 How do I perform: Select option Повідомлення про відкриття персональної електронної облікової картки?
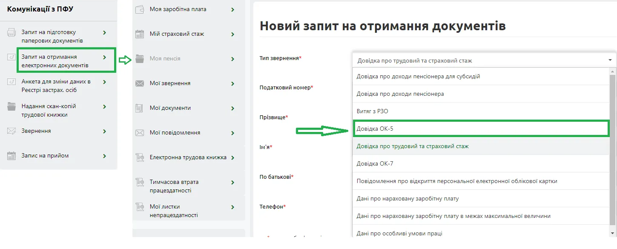click(481, 181)
